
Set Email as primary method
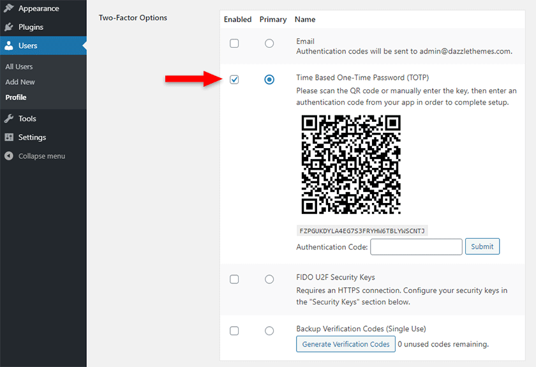[269, 43]
